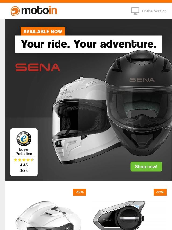Click the -43% discount badge
This screenshot has height=230, width=172.
click(80, 192)
